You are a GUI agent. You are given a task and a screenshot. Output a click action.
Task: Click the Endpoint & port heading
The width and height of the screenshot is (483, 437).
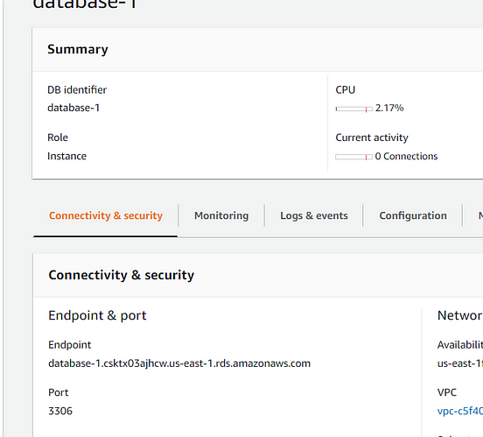[x=97, y=315]
